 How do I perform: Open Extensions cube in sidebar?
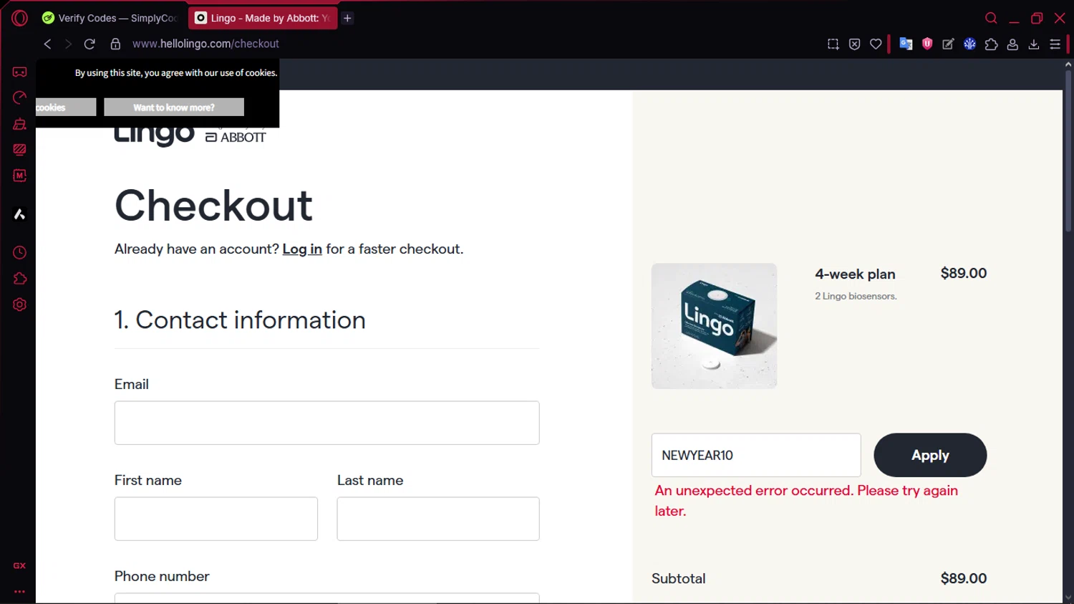tap(19, 279)
